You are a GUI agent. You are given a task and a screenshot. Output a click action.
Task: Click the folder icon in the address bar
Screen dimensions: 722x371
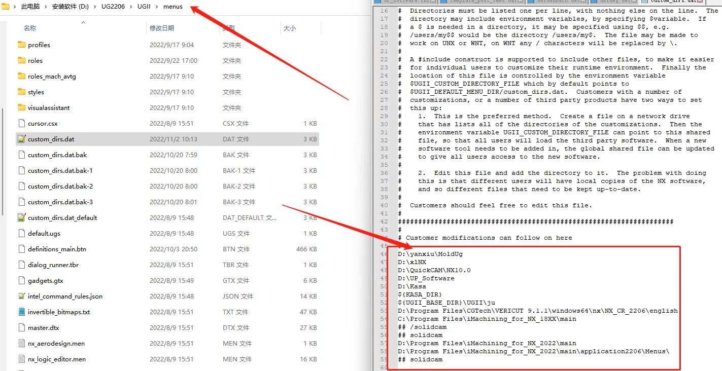tap(6, 7)
